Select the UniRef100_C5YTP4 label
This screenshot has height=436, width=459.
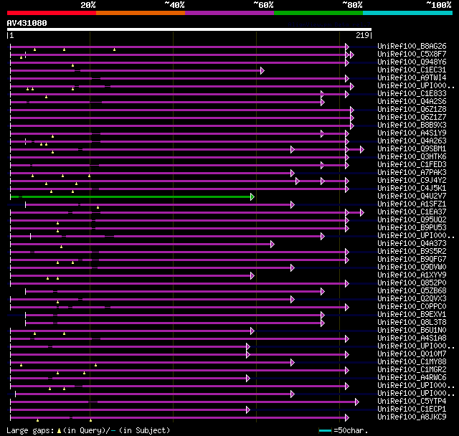click(x=412, y=402)
